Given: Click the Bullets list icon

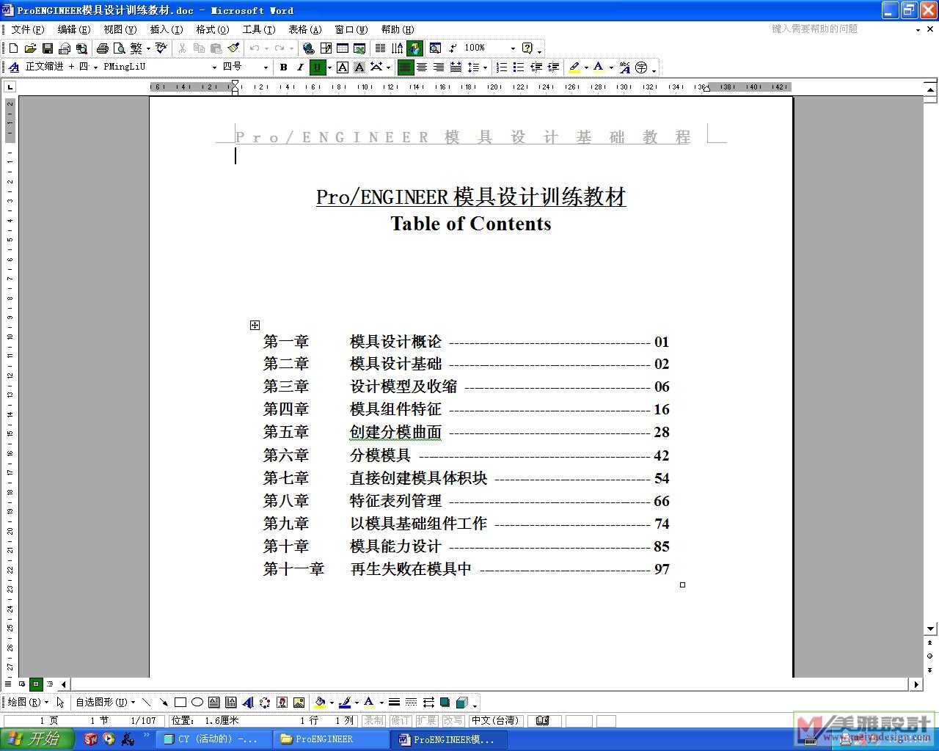Looking at the screenshot, I should (x=519, y=67).
